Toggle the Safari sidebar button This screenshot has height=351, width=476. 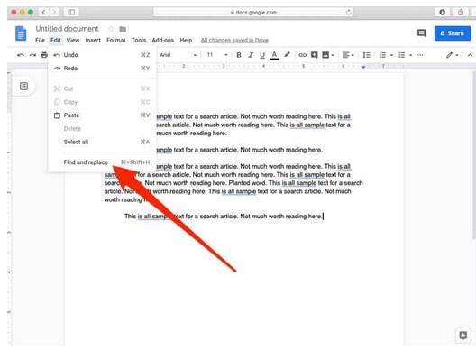point(71,12)
